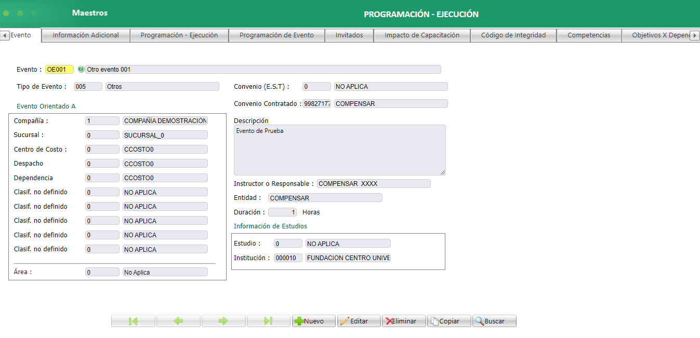Switch to the Competencias tab
Screen dimensions: 700x338
tap(589, 35)
